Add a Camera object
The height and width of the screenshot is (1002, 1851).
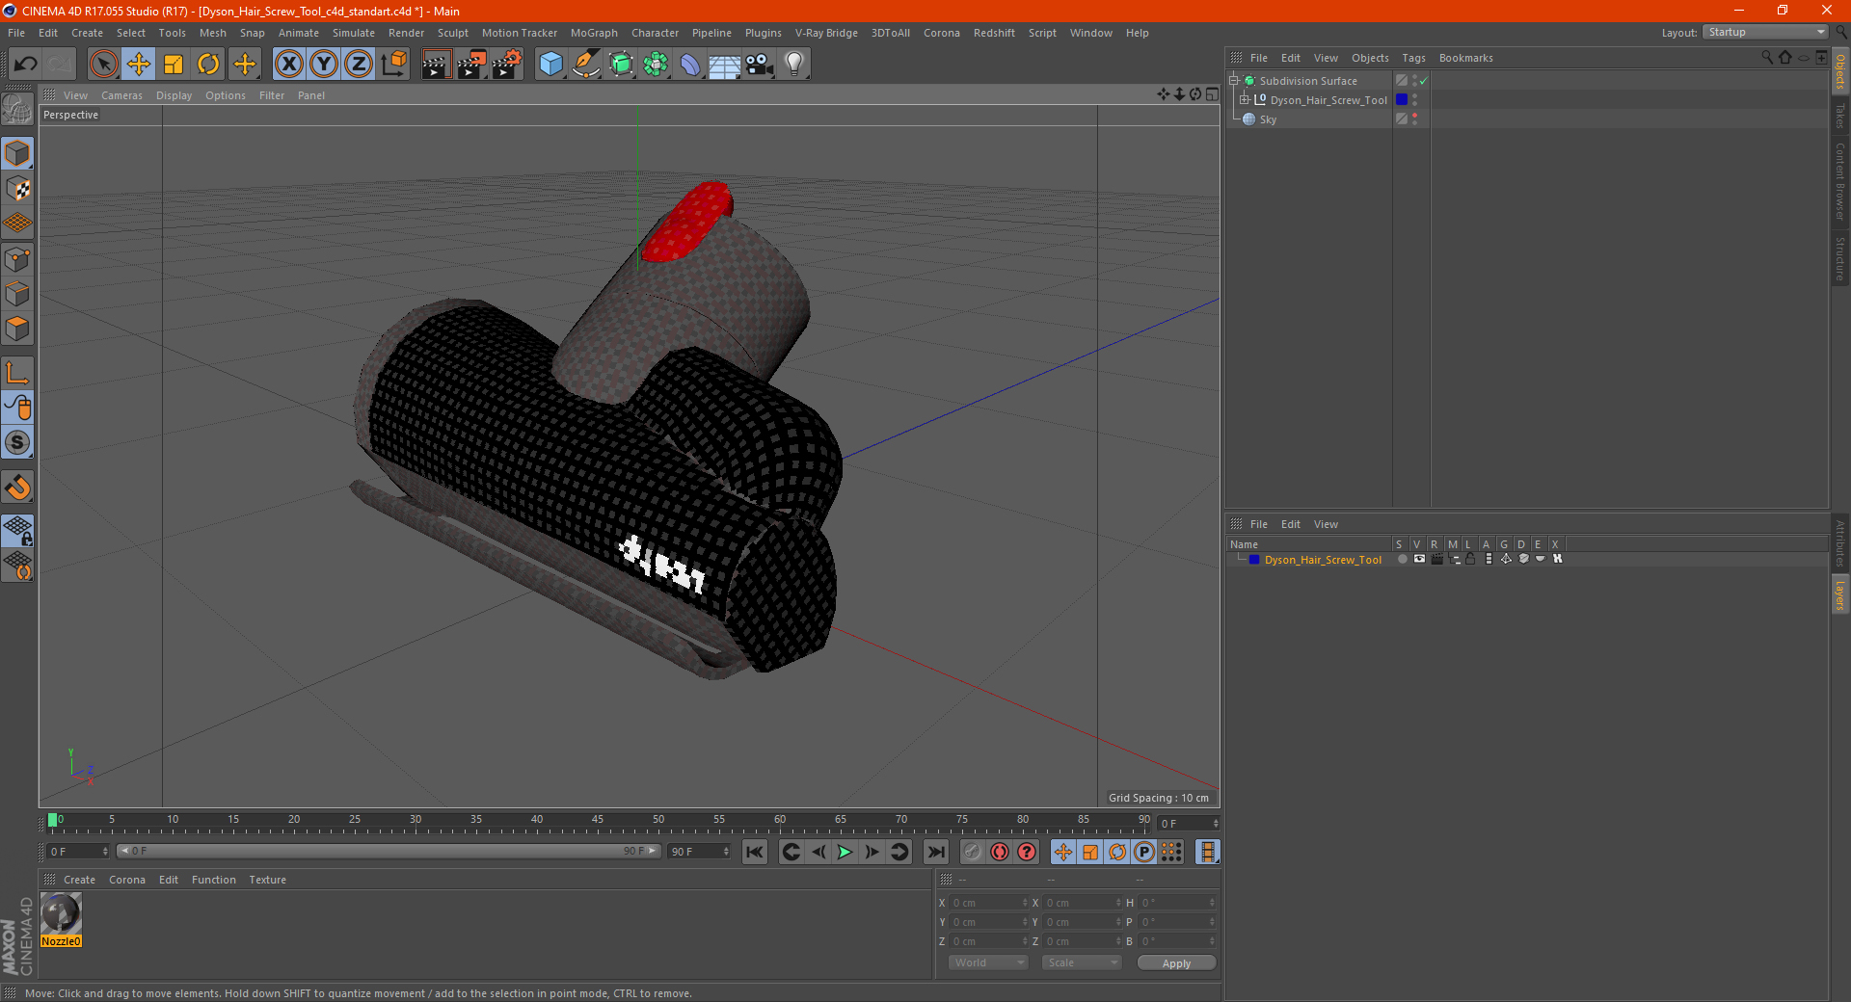(759, 65)
